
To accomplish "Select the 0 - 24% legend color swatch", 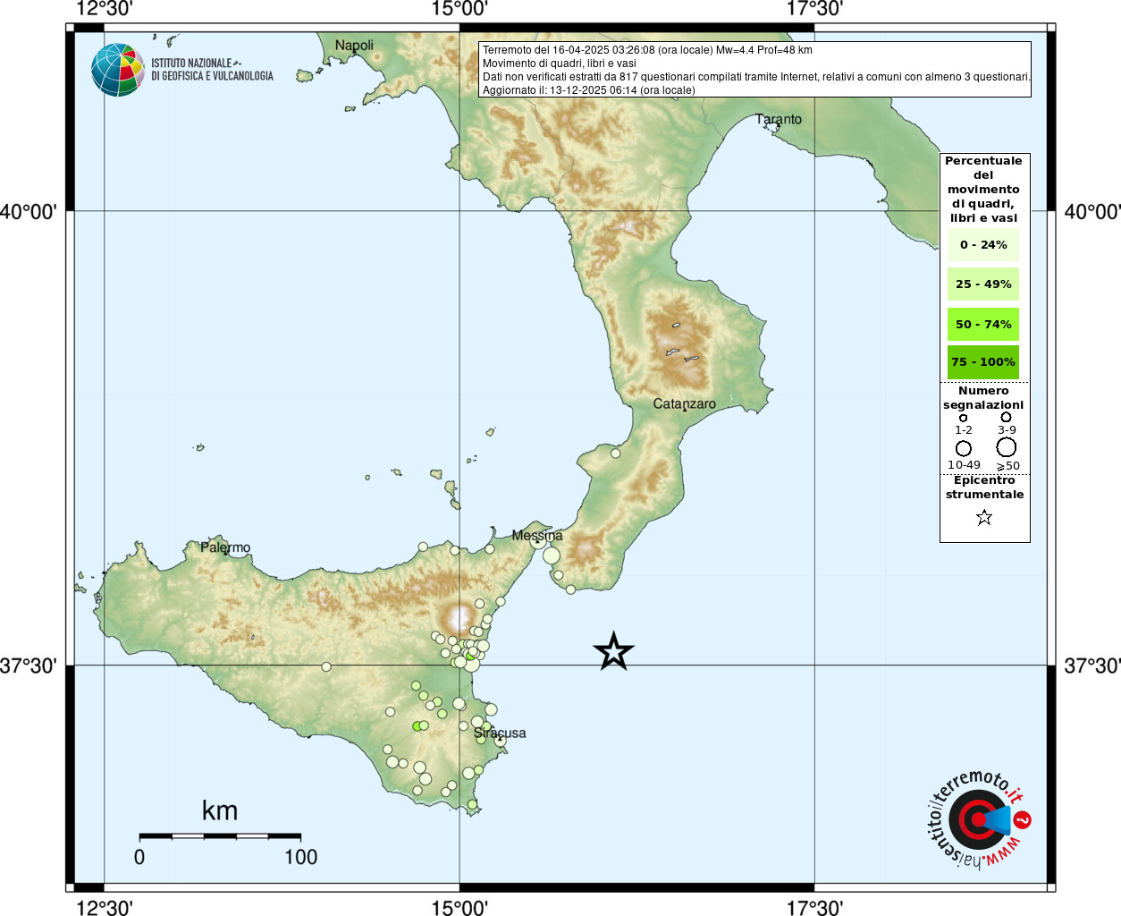I will pyautogui.click(x=983, y=244).
